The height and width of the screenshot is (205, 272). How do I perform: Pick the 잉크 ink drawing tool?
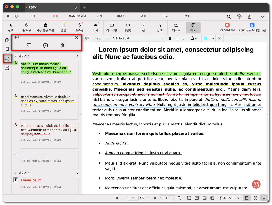point(159,27)
